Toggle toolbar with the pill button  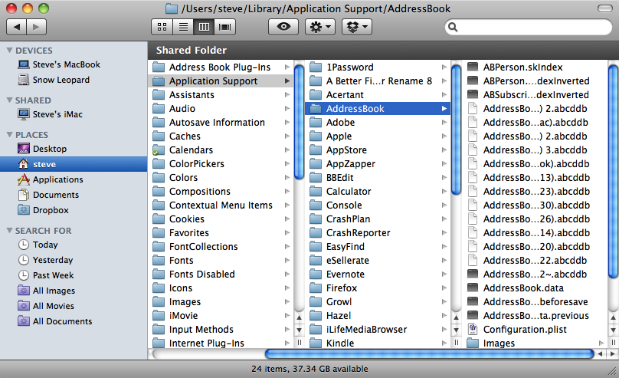(604, 8)
